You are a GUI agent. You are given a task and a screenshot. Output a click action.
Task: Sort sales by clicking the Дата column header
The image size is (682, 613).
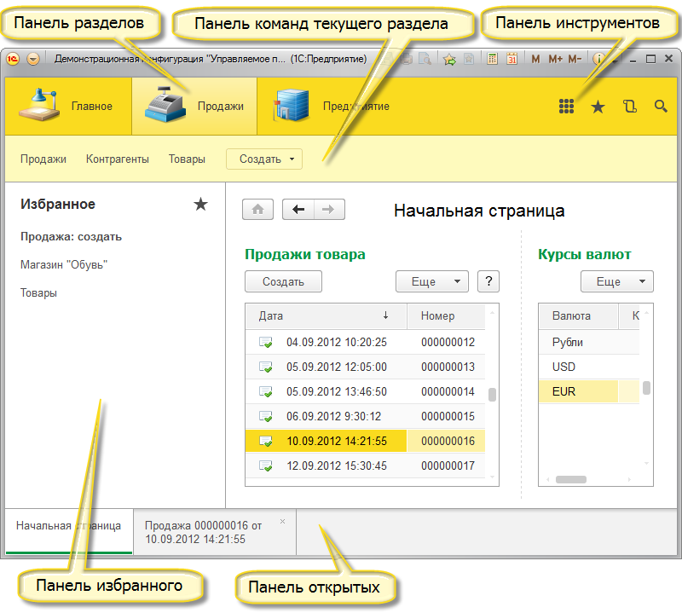click(271, 315)
